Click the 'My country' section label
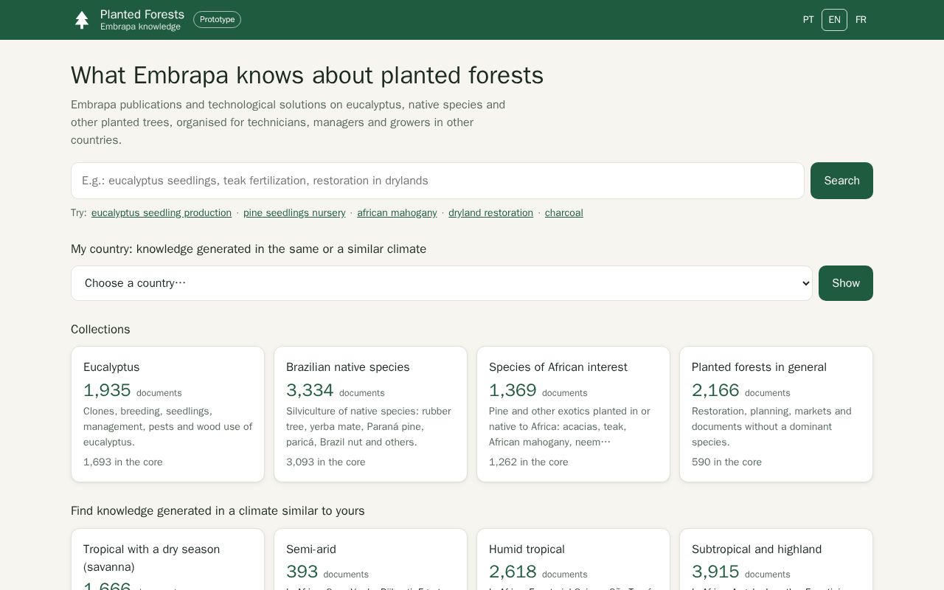The width and height of the screenshot is (944, 590). click(x=249, y=249)
